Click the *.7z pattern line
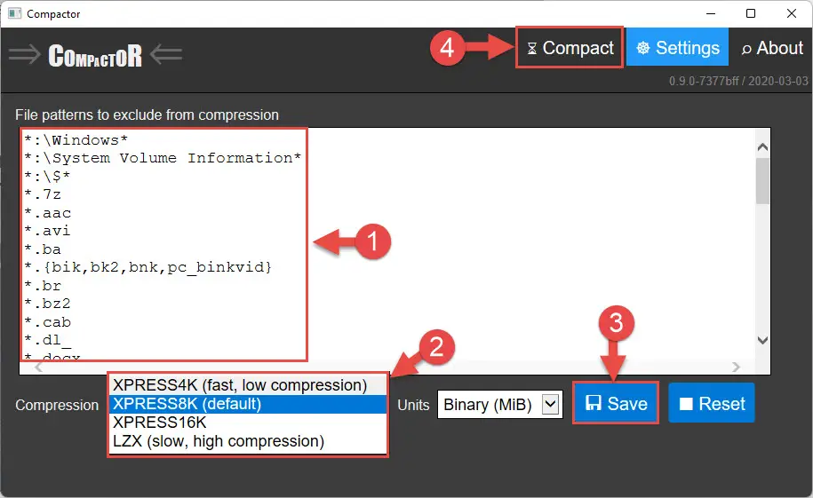The width and height of the screenshot is (813, 498). point(43,194)
